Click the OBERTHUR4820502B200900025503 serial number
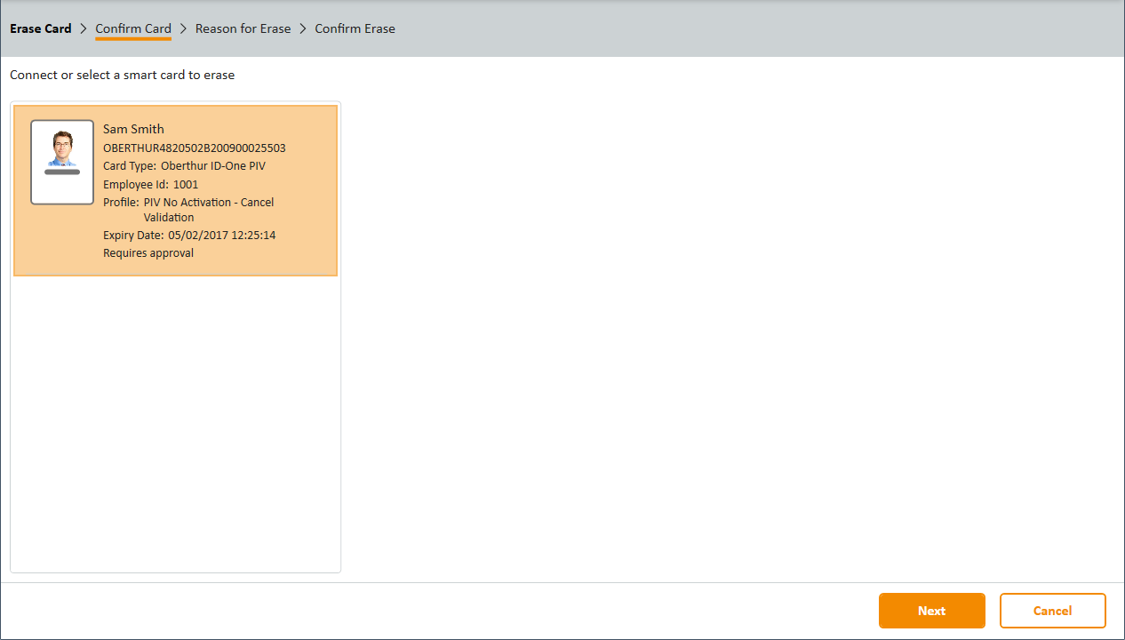 click(194, 148)
